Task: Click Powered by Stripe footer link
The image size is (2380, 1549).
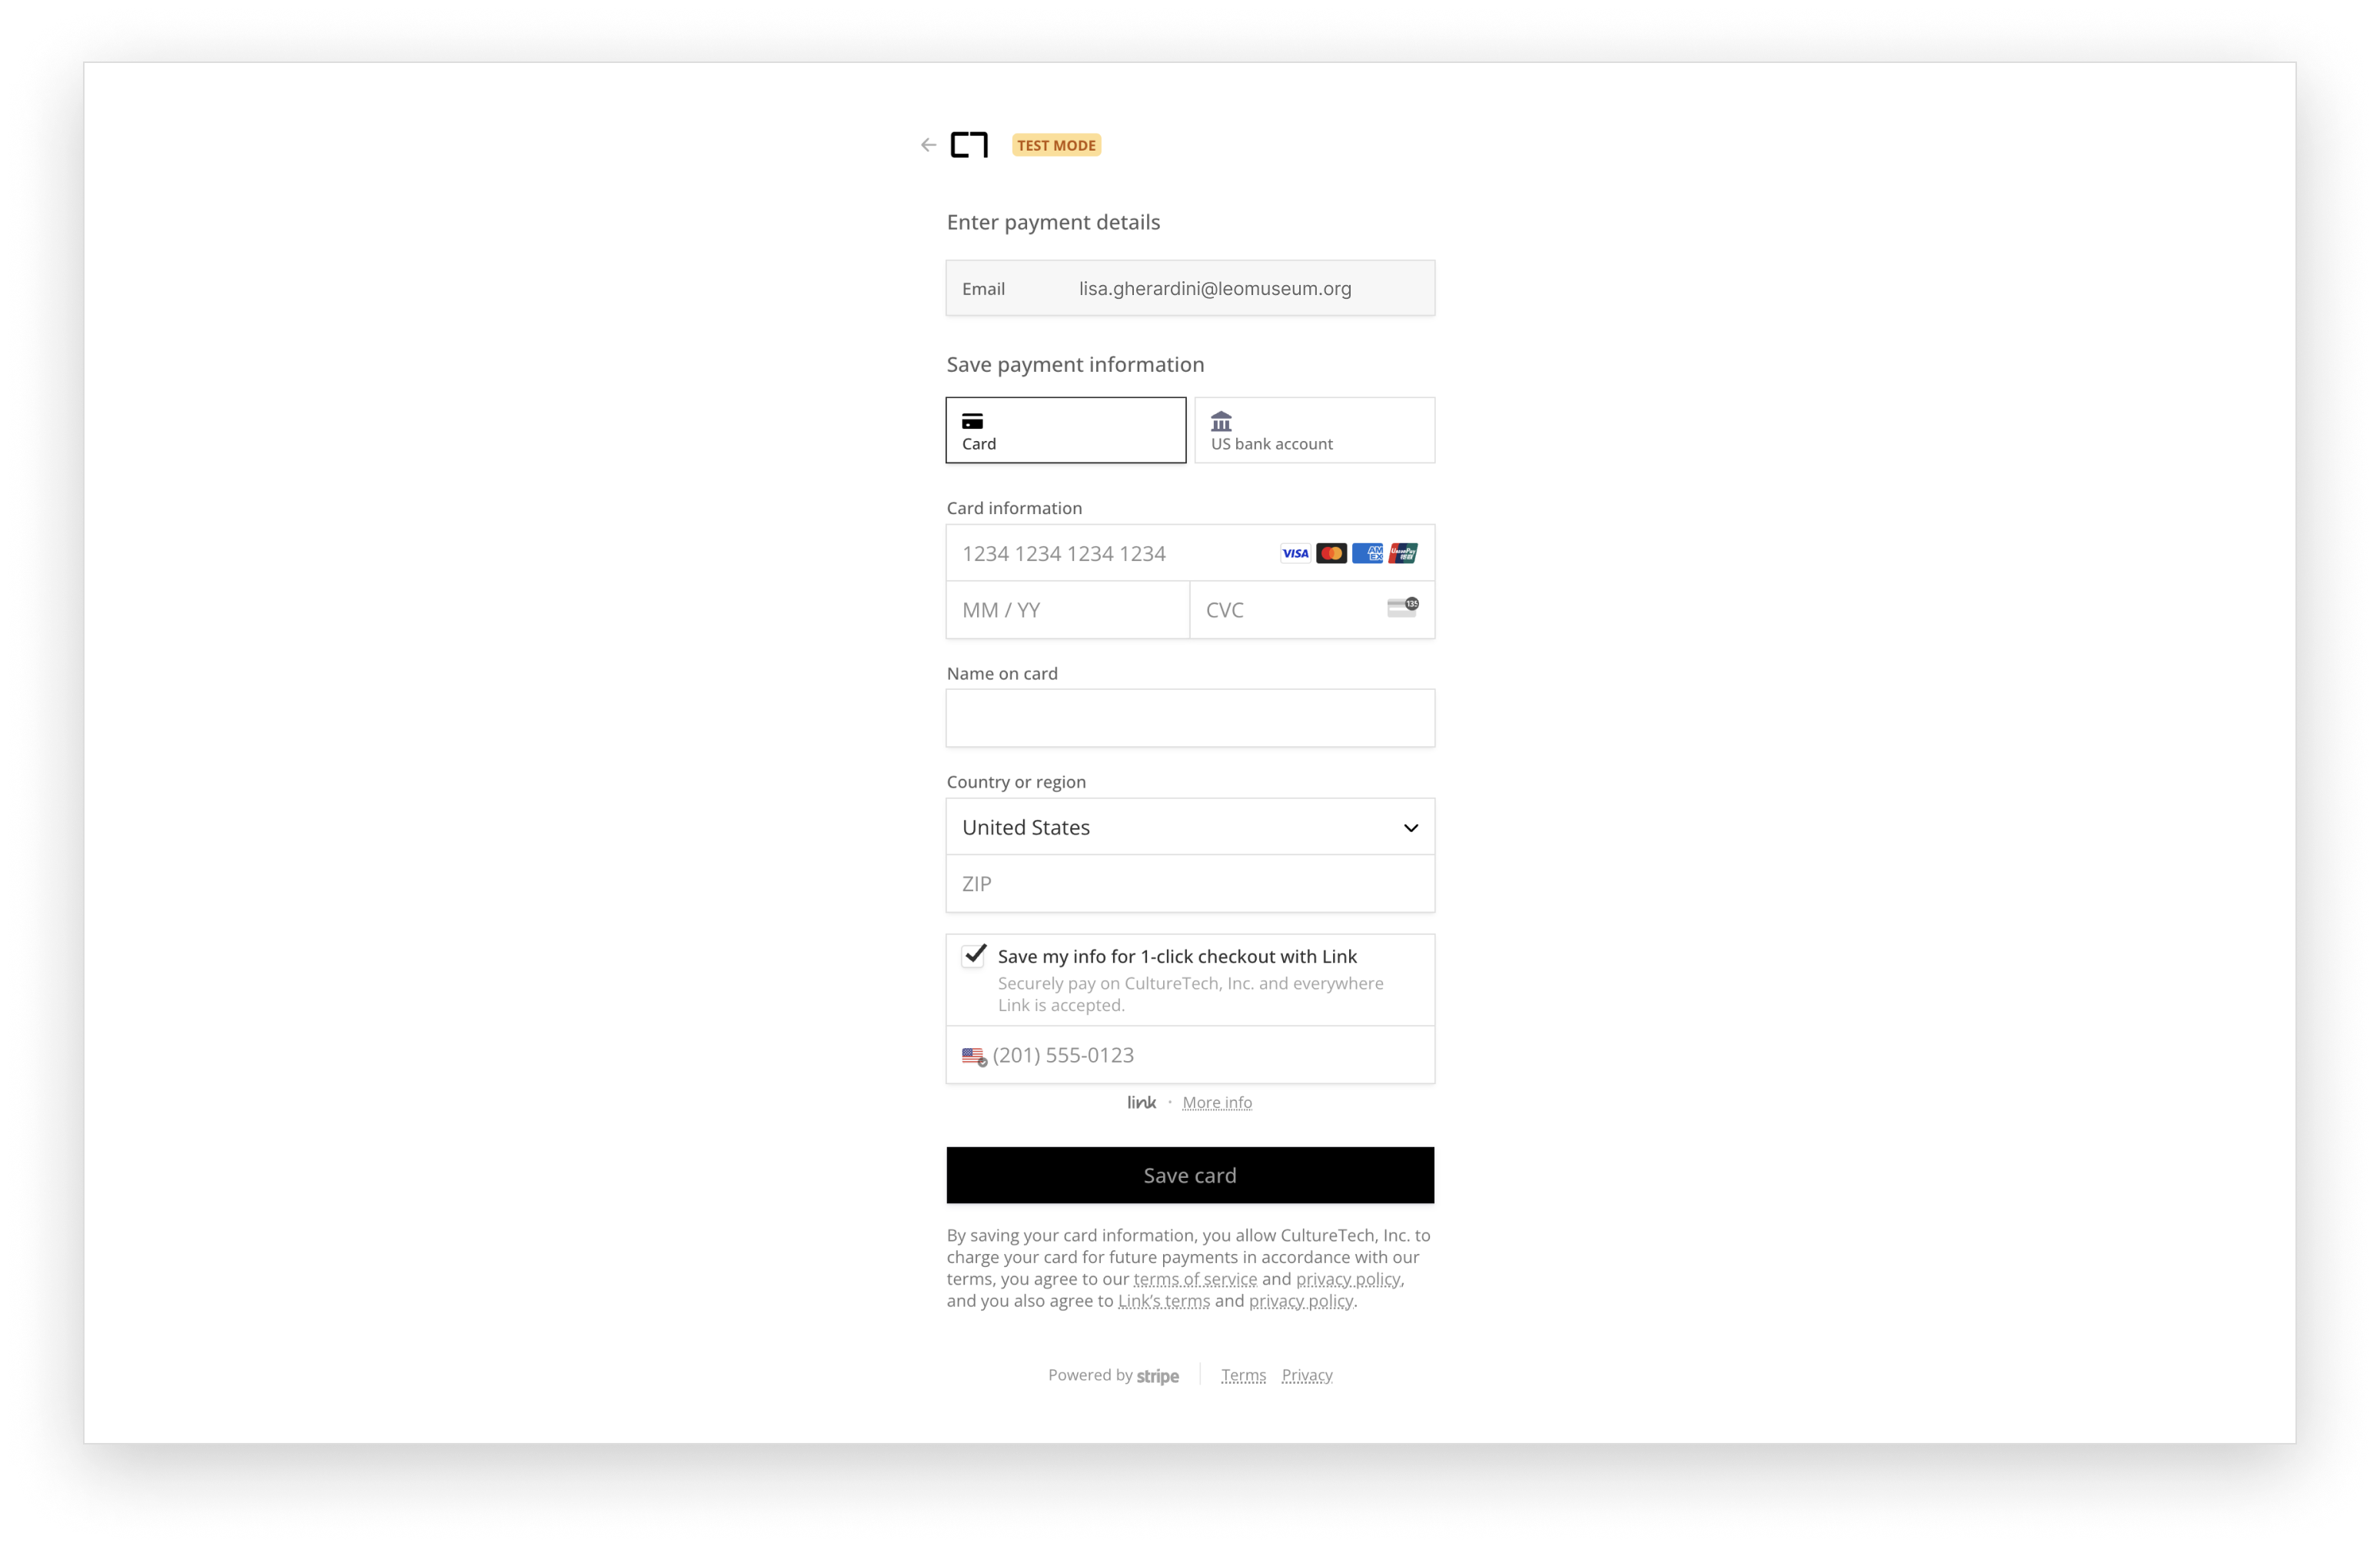Action: click(x=1113, y=1376)
